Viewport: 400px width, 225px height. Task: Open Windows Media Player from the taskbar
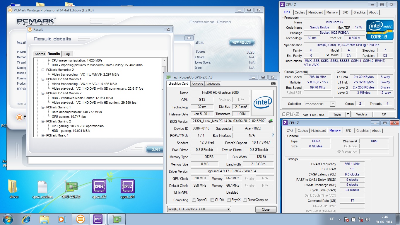(62, 219)
